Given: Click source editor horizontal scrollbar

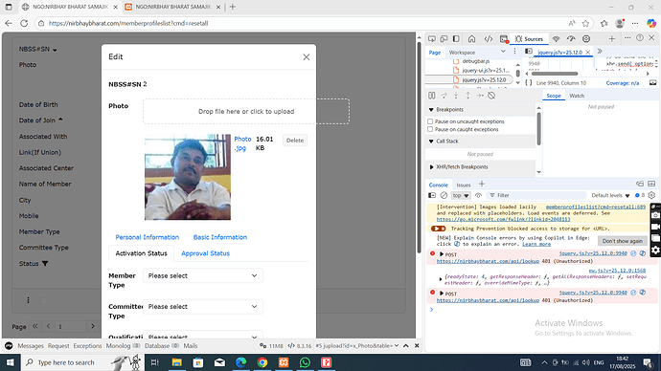Looking at the screenshot, I should (x=555, y=74).
